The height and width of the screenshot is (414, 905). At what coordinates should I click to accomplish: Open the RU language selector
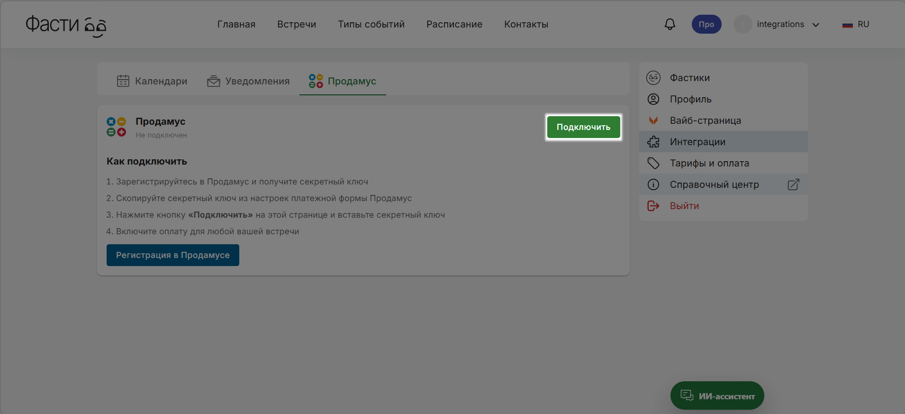(856, 24)
